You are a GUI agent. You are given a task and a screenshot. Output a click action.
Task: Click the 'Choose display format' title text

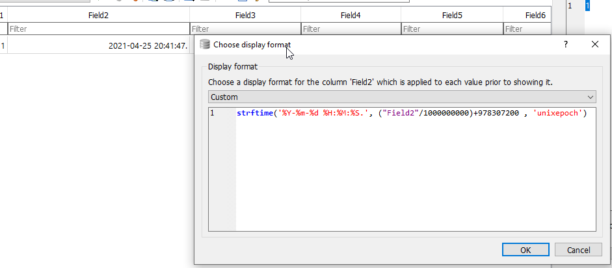[x=252, y=44]
